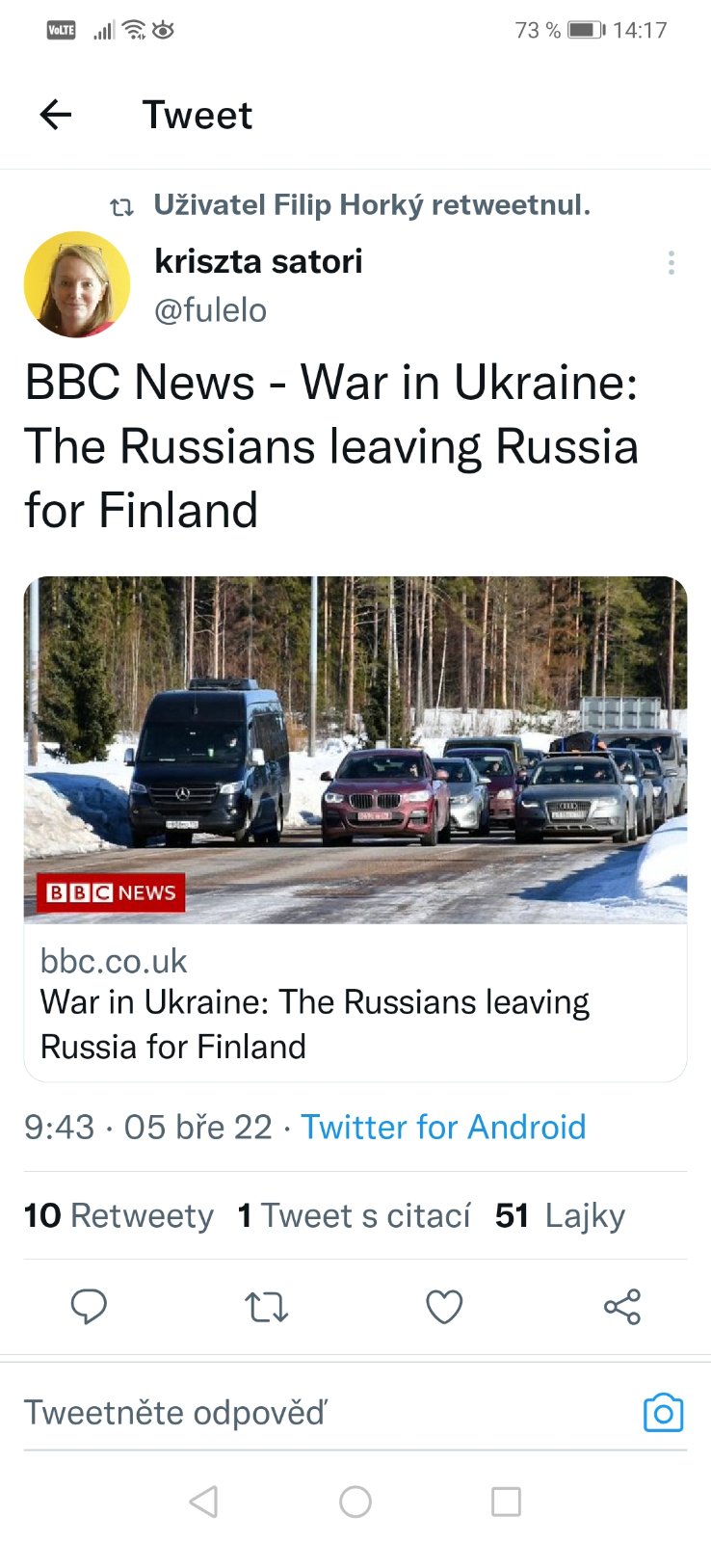Image resolution: width=711 pixels, height=1542 pixels.
Task: Open the @fulelo handle
Action: [211, 310]
